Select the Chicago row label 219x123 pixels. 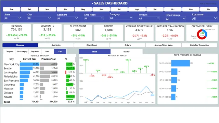point(8,93)
